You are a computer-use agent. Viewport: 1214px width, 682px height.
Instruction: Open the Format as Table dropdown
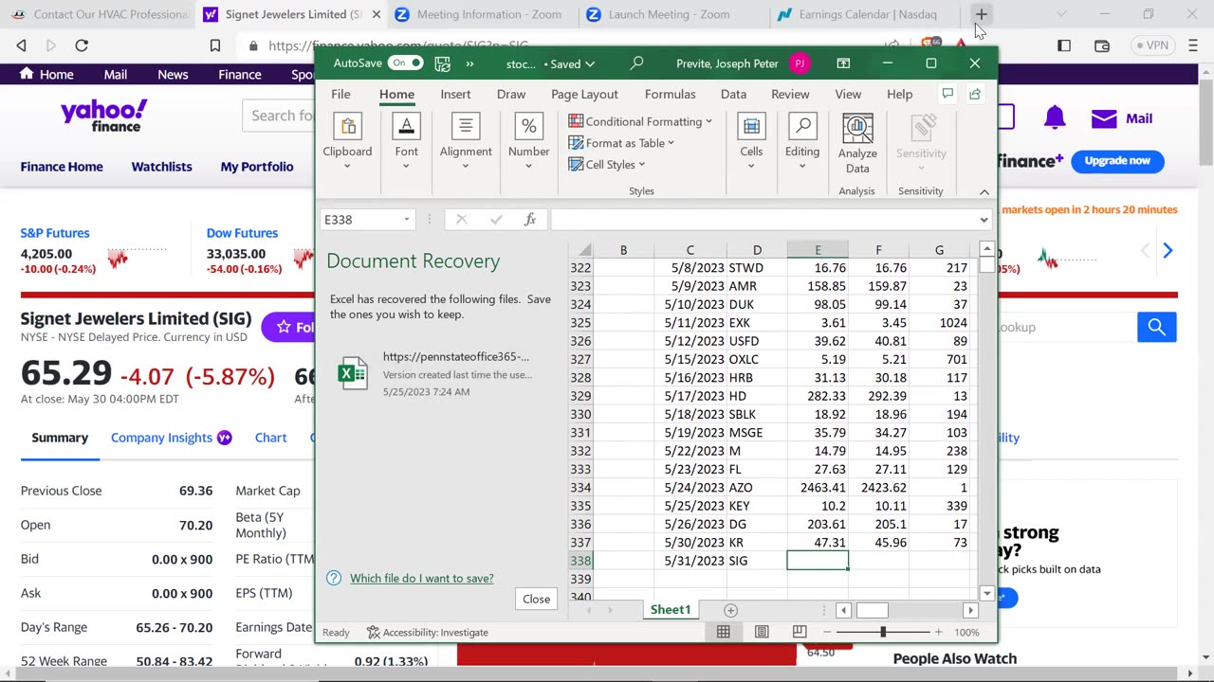[621, 143]
